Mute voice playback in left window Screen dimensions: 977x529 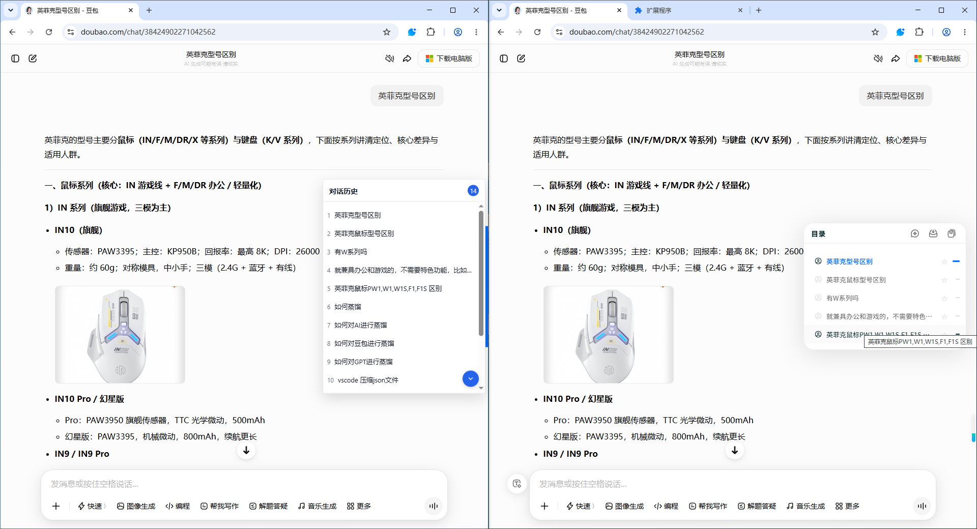[x=390, y=58]
